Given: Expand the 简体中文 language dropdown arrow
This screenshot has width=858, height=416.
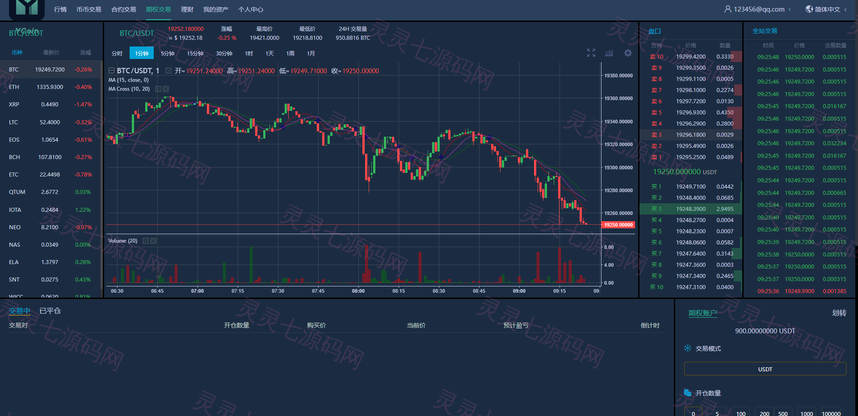Looking at the screenshot, I should (x=845, y=9).
